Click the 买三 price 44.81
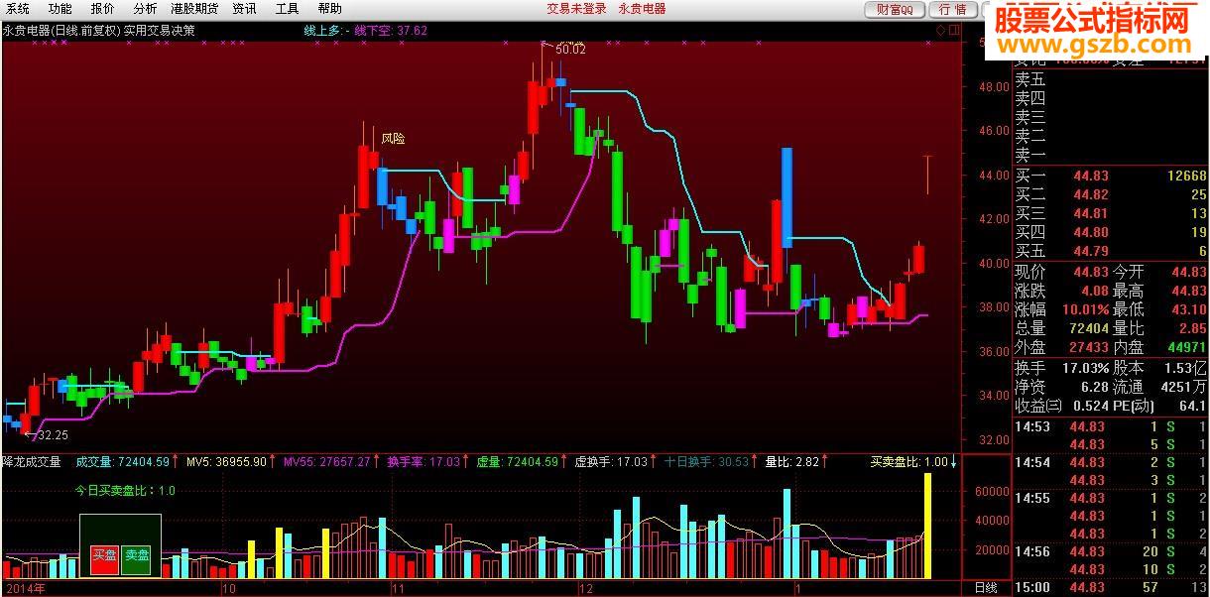1210x597 pixels. point(1091,213)
